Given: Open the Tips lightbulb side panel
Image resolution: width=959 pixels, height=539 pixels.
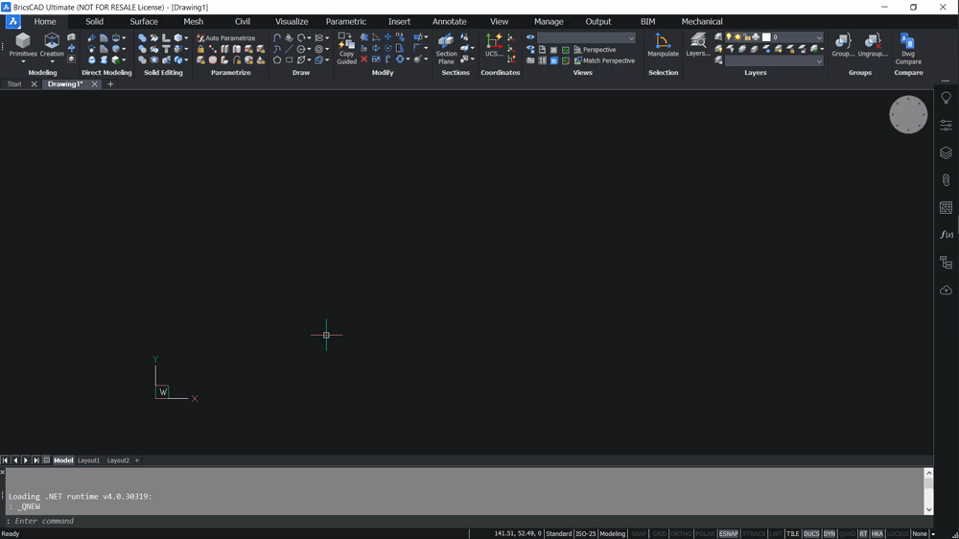Looking at the screenshot, I should tap(946, 98).
